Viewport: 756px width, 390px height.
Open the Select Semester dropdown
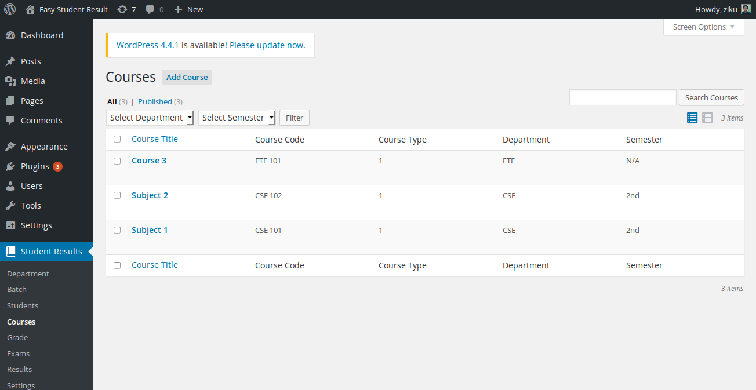pos(237,118)
